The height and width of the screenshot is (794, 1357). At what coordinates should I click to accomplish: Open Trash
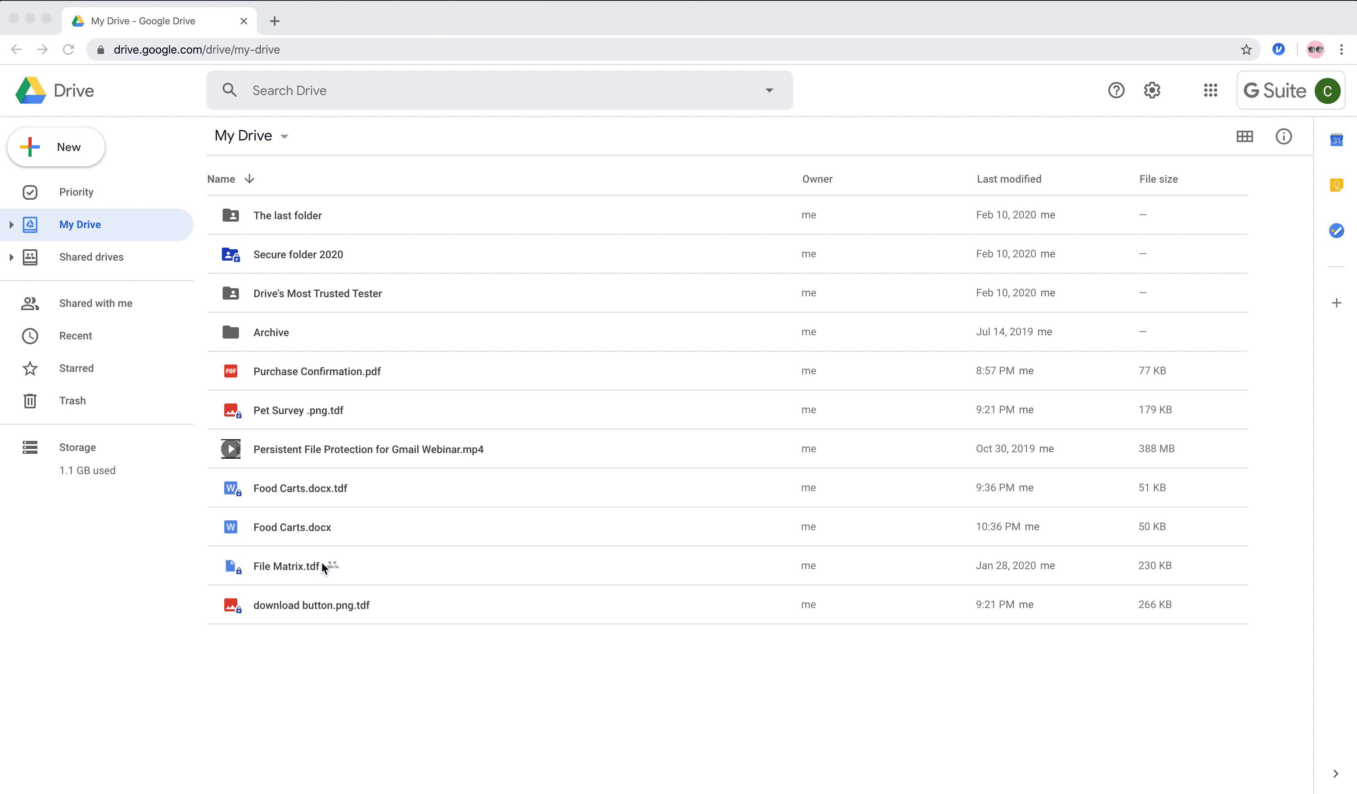point(72,401)
